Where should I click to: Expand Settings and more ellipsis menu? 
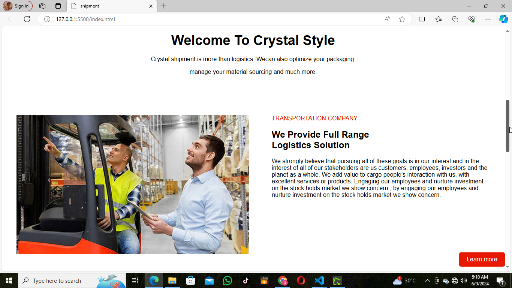488,19
